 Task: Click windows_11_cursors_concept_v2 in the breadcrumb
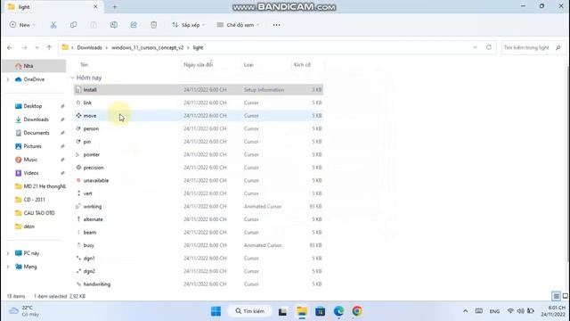click(147, 47)
